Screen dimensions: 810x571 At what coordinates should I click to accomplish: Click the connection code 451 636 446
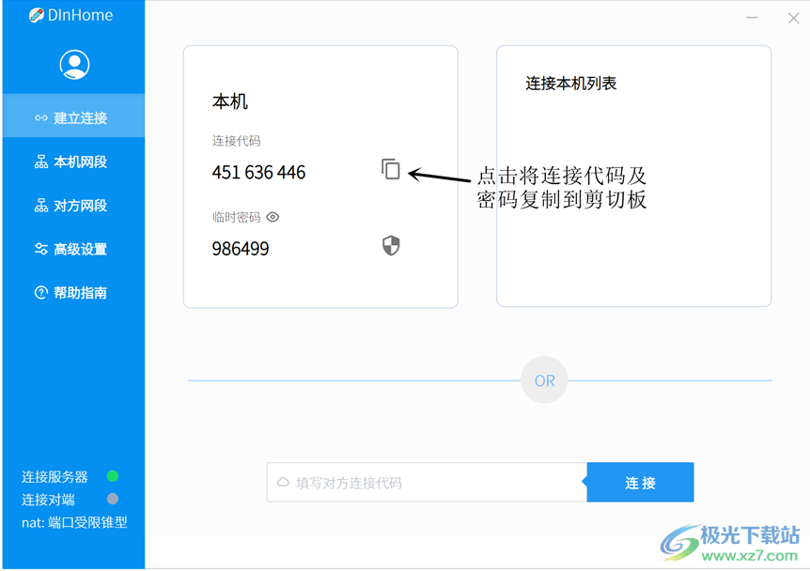tap(257, 172)
